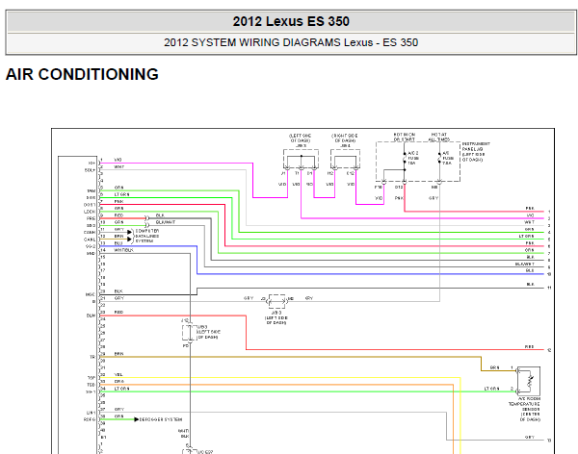
Task: Click "GRY" label at right-edge output 13
Action: (529, 438)
